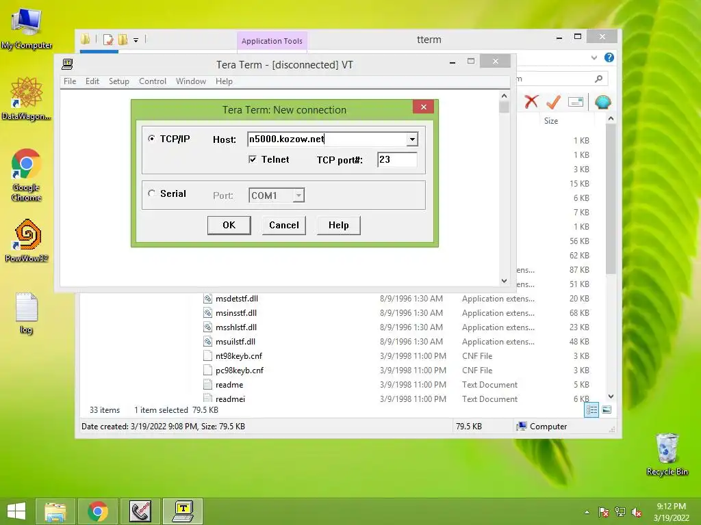Select the nt98keyb.cnf file
The image size is (701, 525).
(239, 355)
